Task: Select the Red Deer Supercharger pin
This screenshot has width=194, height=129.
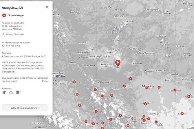Action: coord(145,104)
